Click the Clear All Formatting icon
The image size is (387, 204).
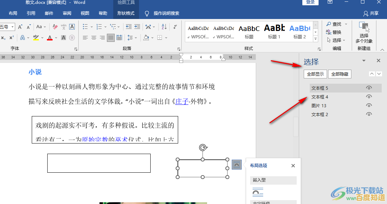tap(55, 27)
